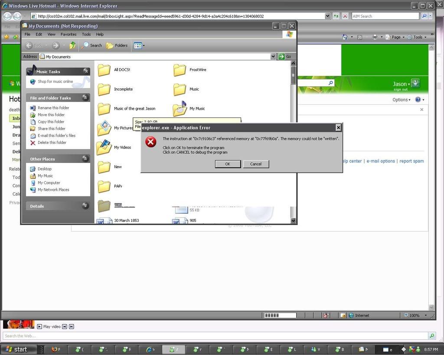Open the Hotmail Options dropdown
The height and width of the screenshot is (355, 444).
(401, 100)
